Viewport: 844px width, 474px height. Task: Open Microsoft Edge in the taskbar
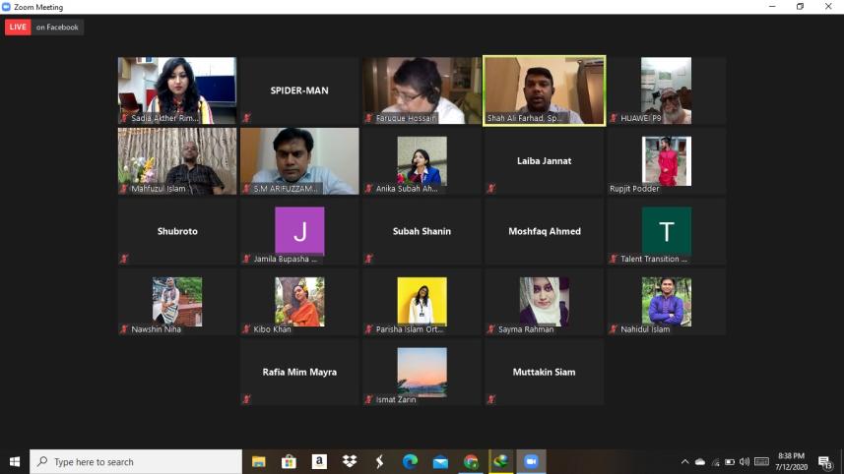(410, 461)
